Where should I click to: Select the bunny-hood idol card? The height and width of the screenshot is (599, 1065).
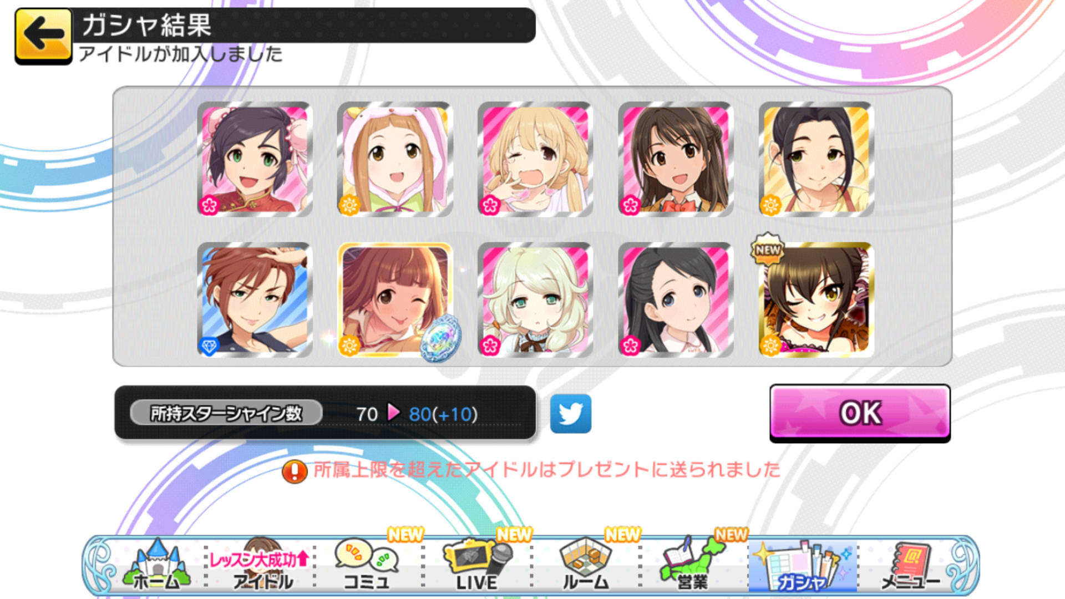(x=395, y=159)
